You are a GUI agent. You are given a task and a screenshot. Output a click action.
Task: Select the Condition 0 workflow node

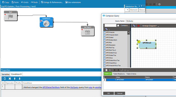46,22
